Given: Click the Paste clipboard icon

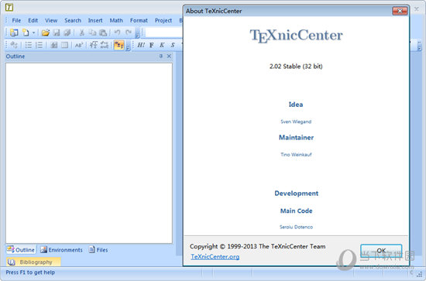Looking at the screenshot, I should coord(103,33).
